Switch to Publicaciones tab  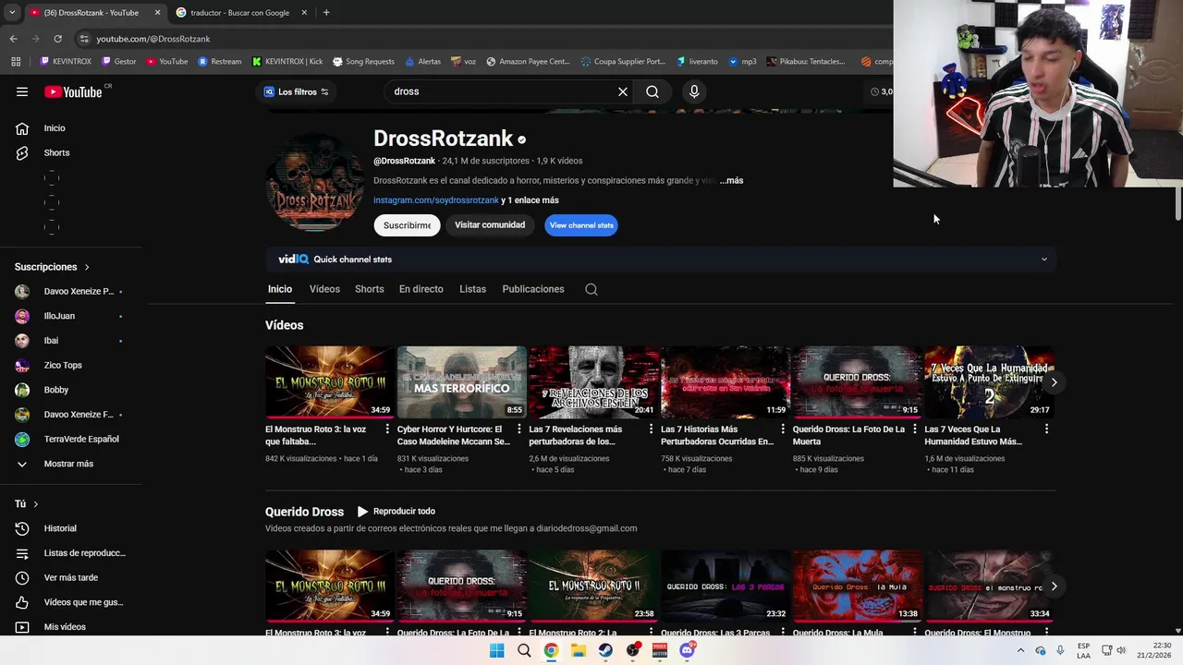click(533, 289)
